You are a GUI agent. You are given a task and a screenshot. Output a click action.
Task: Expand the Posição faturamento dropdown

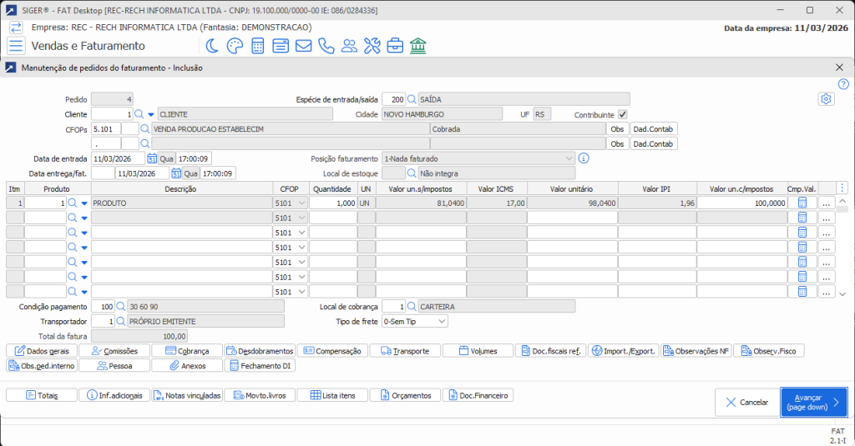pos(569,158)
